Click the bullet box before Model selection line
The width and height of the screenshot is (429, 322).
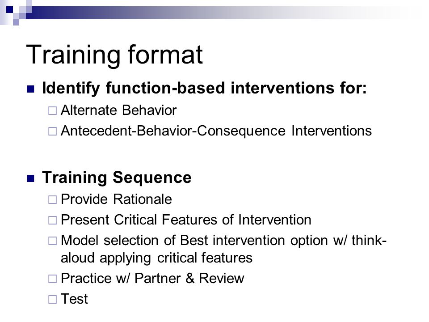point(52,241)
